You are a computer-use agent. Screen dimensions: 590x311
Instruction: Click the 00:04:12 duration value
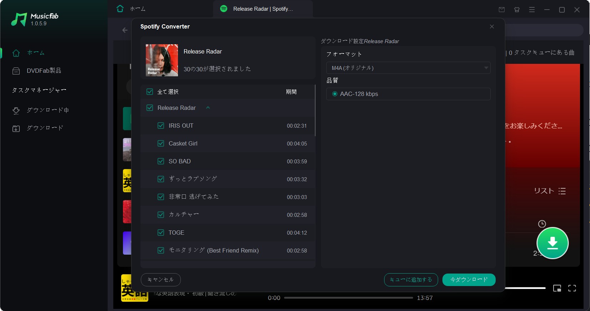pyautogui.click(x=297, y=233)
